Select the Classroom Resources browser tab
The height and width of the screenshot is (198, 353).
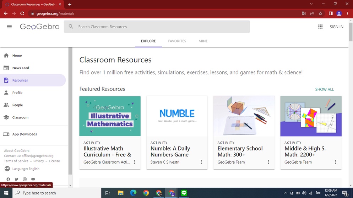click(x=33, y=4)
